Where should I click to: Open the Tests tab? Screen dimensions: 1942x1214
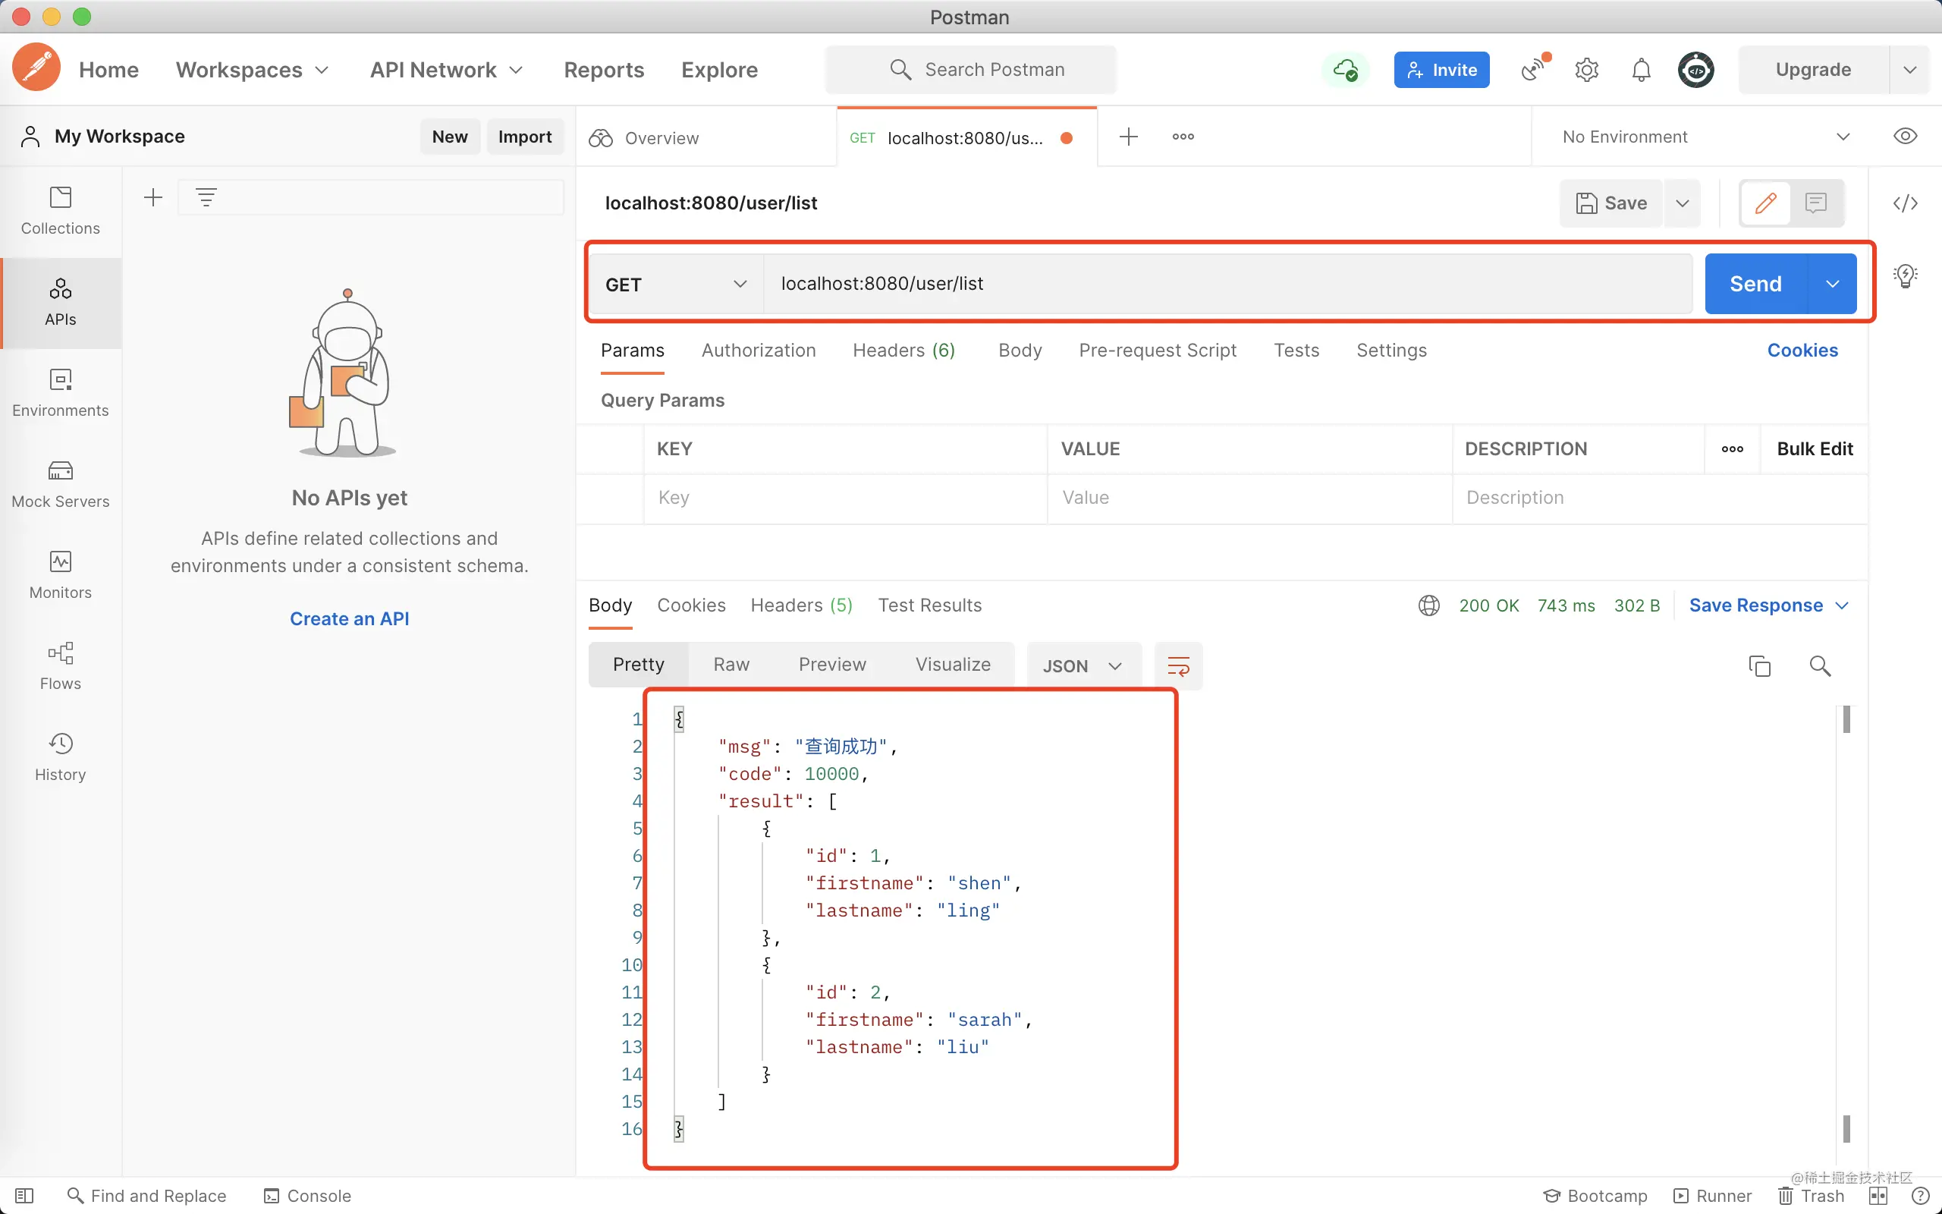click(1296, 350)
